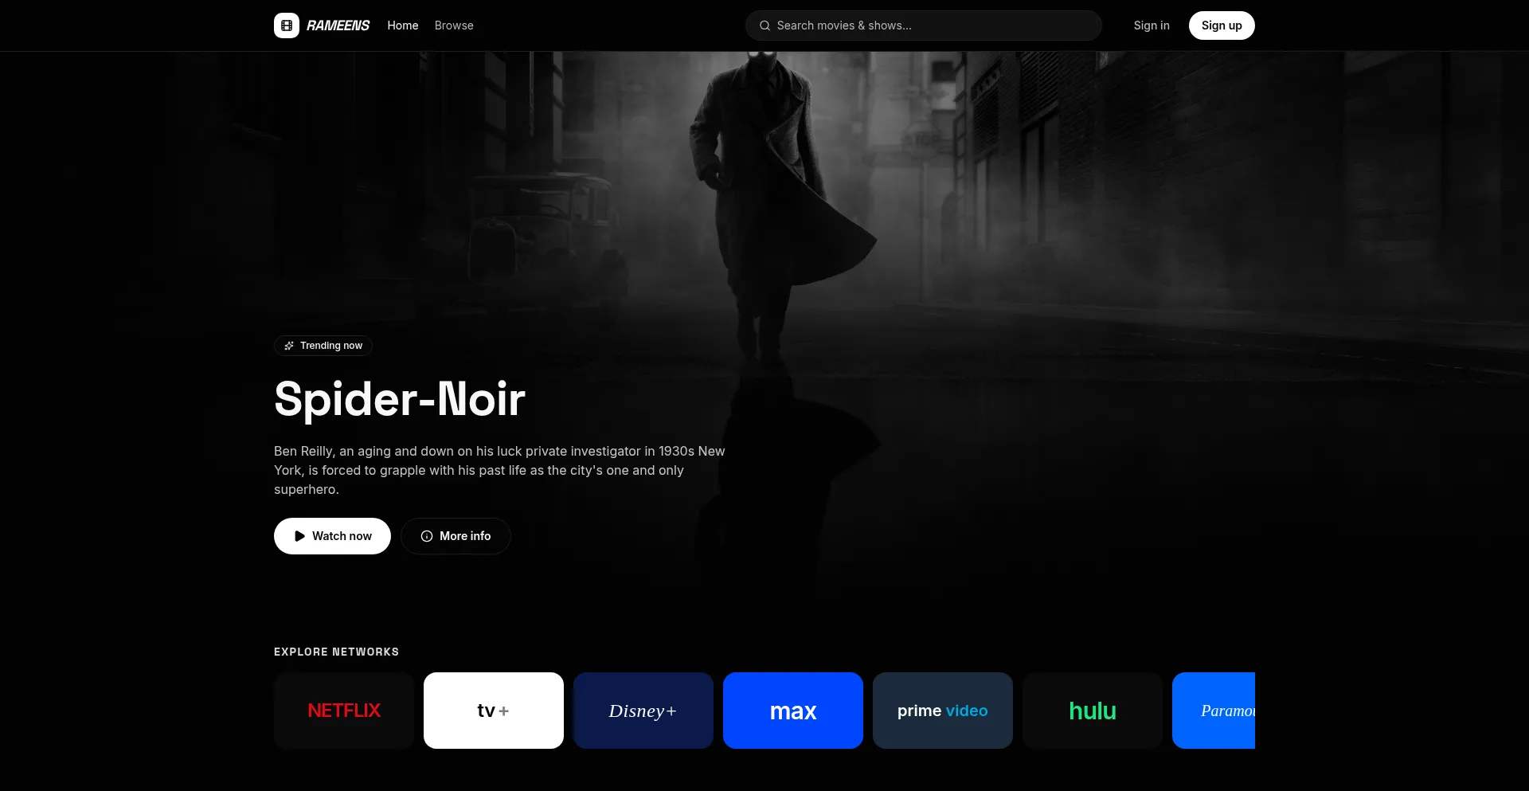Select the prime video network card
The image size is (1529, 791).
click(943, 711)
